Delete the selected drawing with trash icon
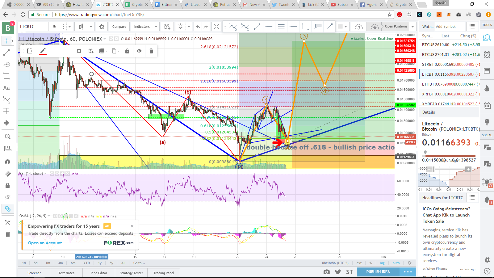 151,51
